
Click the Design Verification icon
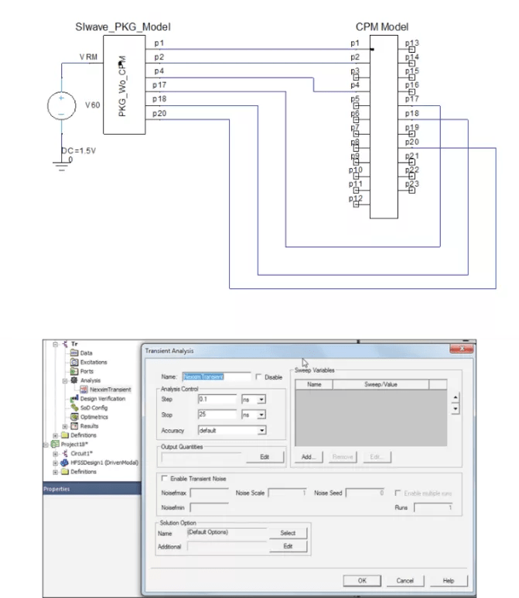coord(75,398)
